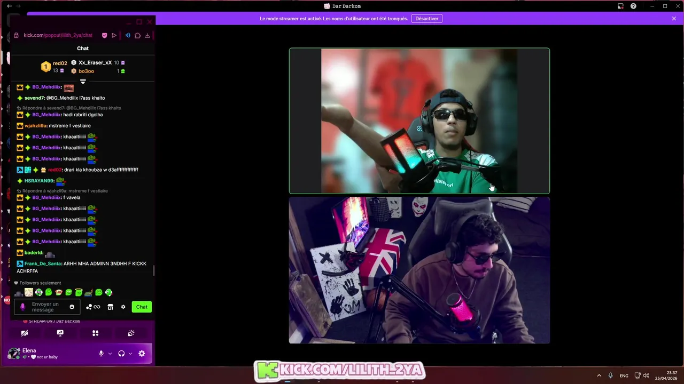Open the extensions puzzle icon in popout
Screen dimensions: 684x384
137,35
